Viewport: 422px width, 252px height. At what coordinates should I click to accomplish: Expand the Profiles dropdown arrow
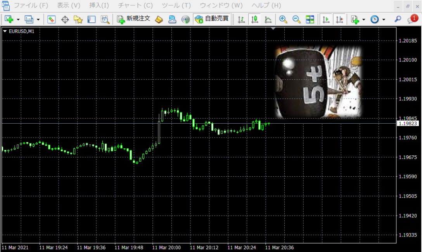pos(38,20)
